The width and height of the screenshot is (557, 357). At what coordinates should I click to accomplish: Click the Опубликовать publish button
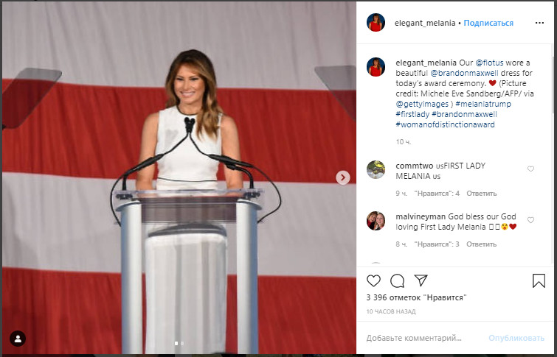click(x=516, y=338)
